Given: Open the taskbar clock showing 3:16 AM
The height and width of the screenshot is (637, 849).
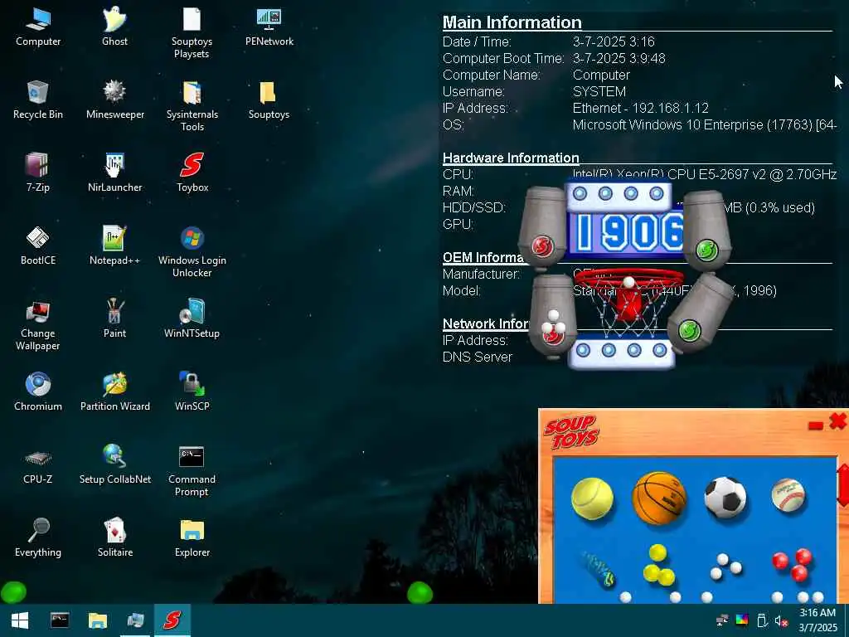Looking at the screenshot, I should [x=817, y=620].
